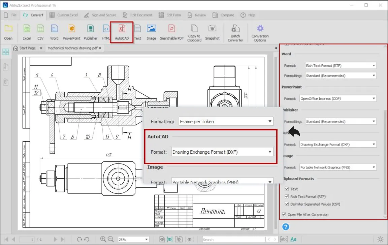The height and width of the screenshot is (245, 388).
Task: Click the Search text field
Action: (233, 239)
